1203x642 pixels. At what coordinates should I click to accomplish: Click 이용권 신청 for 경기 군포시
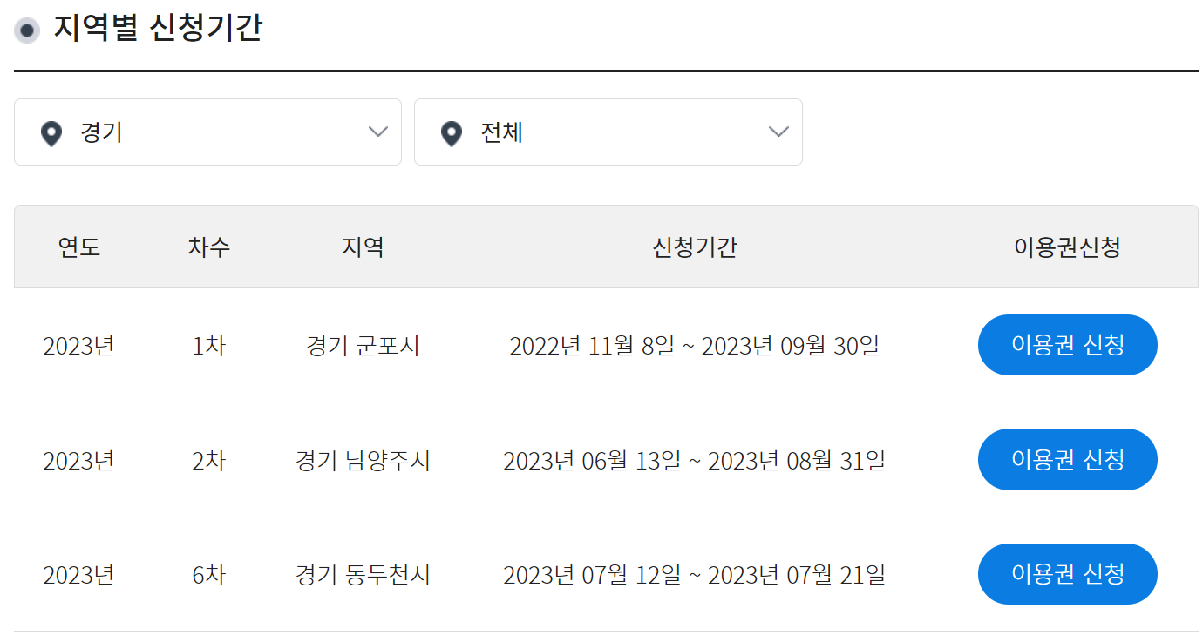pyautogui.click(x=1067, y=345)
